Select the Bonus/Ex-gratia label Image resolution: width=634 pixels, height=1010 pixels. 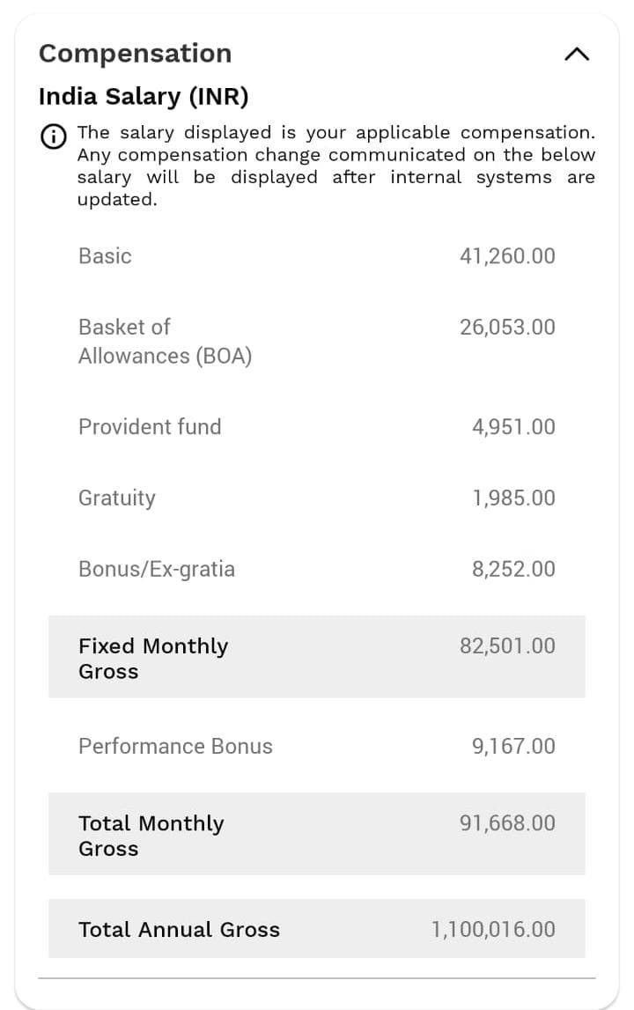(x=157, y=570)
